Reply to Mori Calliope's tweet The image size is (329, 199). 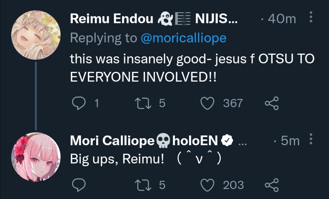pyautogui.click(x=78, y=185)
